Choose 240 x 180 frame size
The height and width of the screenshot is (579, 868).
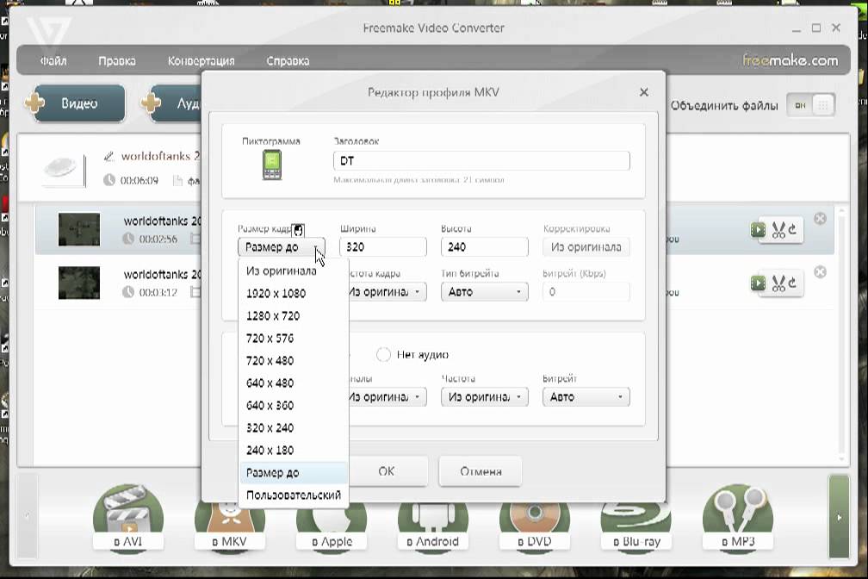point(294,451)
